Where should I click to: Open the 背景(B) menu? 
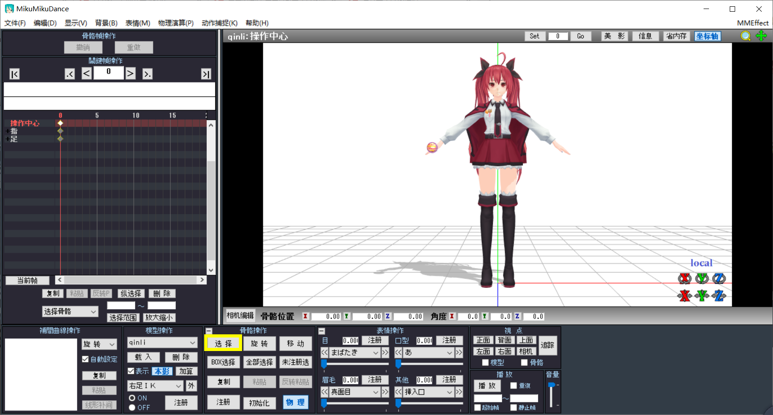(106, 23)
